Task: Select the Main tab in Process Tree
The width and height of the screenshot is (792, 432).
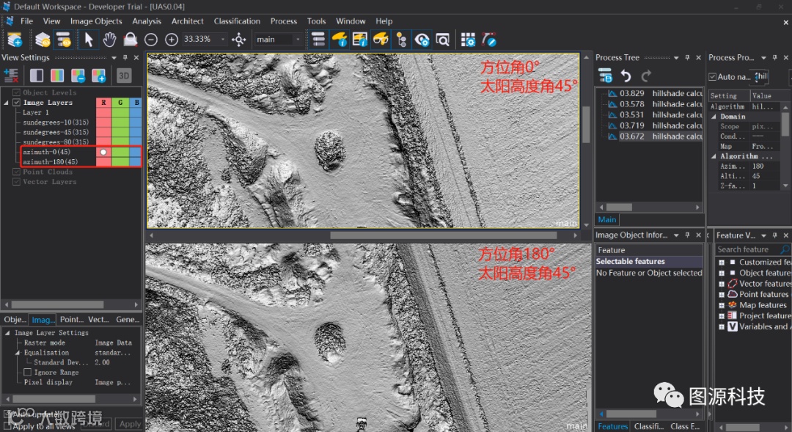Action: [x=607, y=220]
